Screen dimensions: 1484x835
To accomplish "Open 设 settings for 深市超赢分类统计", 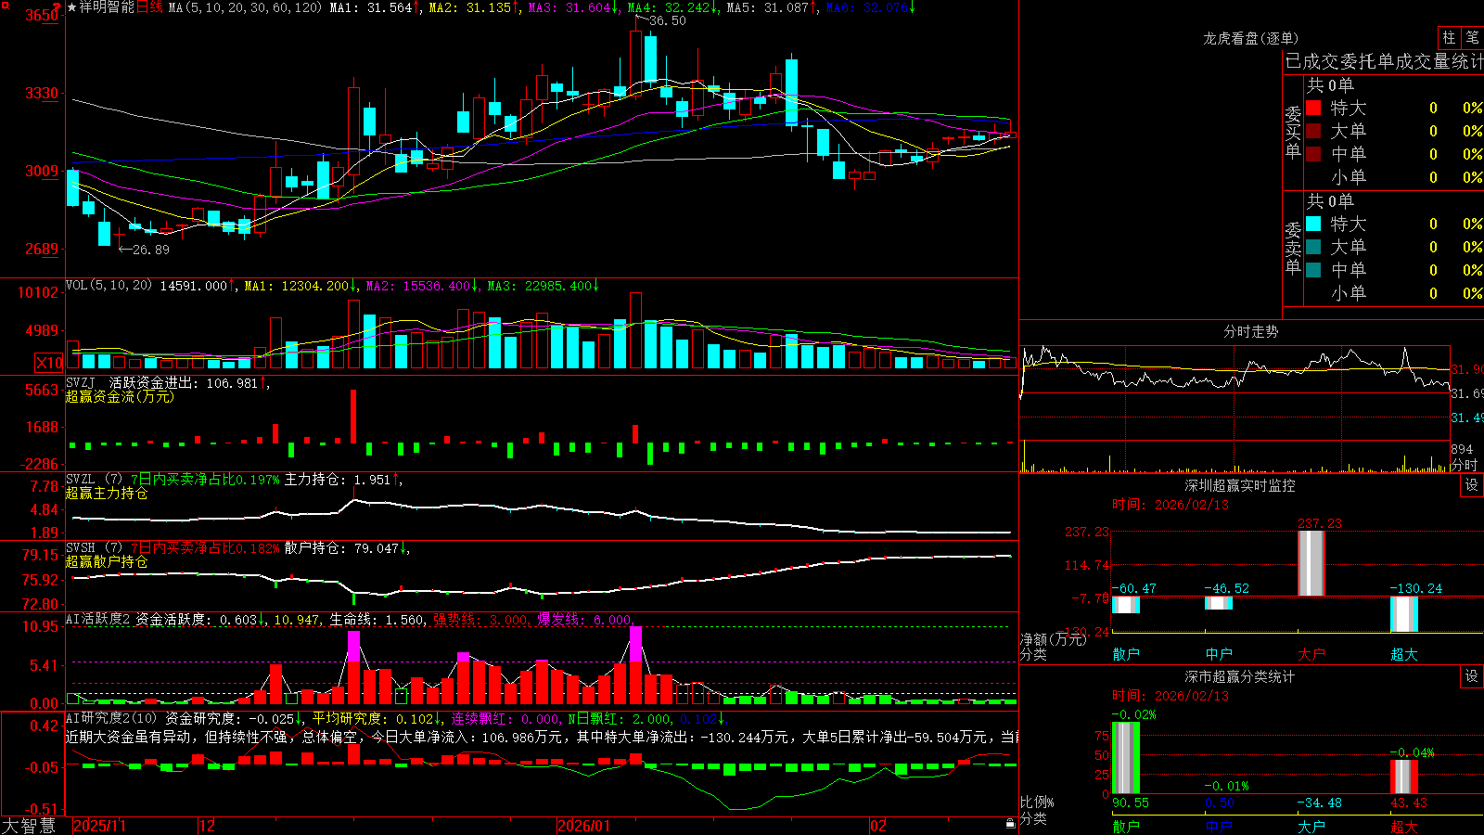I will point(1472,676).
